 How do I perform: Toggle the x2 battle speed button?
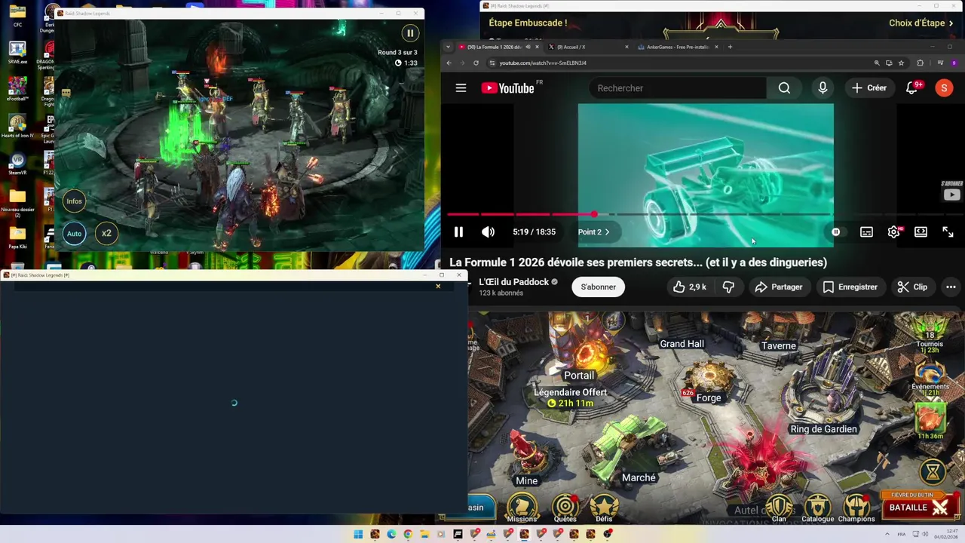pos(106,234)
